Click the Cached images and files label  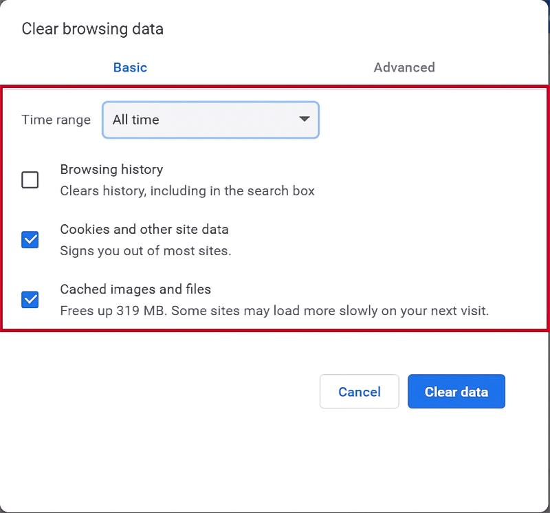135,290
